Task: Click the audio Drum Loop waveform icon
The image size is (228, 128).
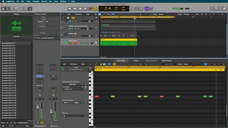Action: tap(66, 35)
